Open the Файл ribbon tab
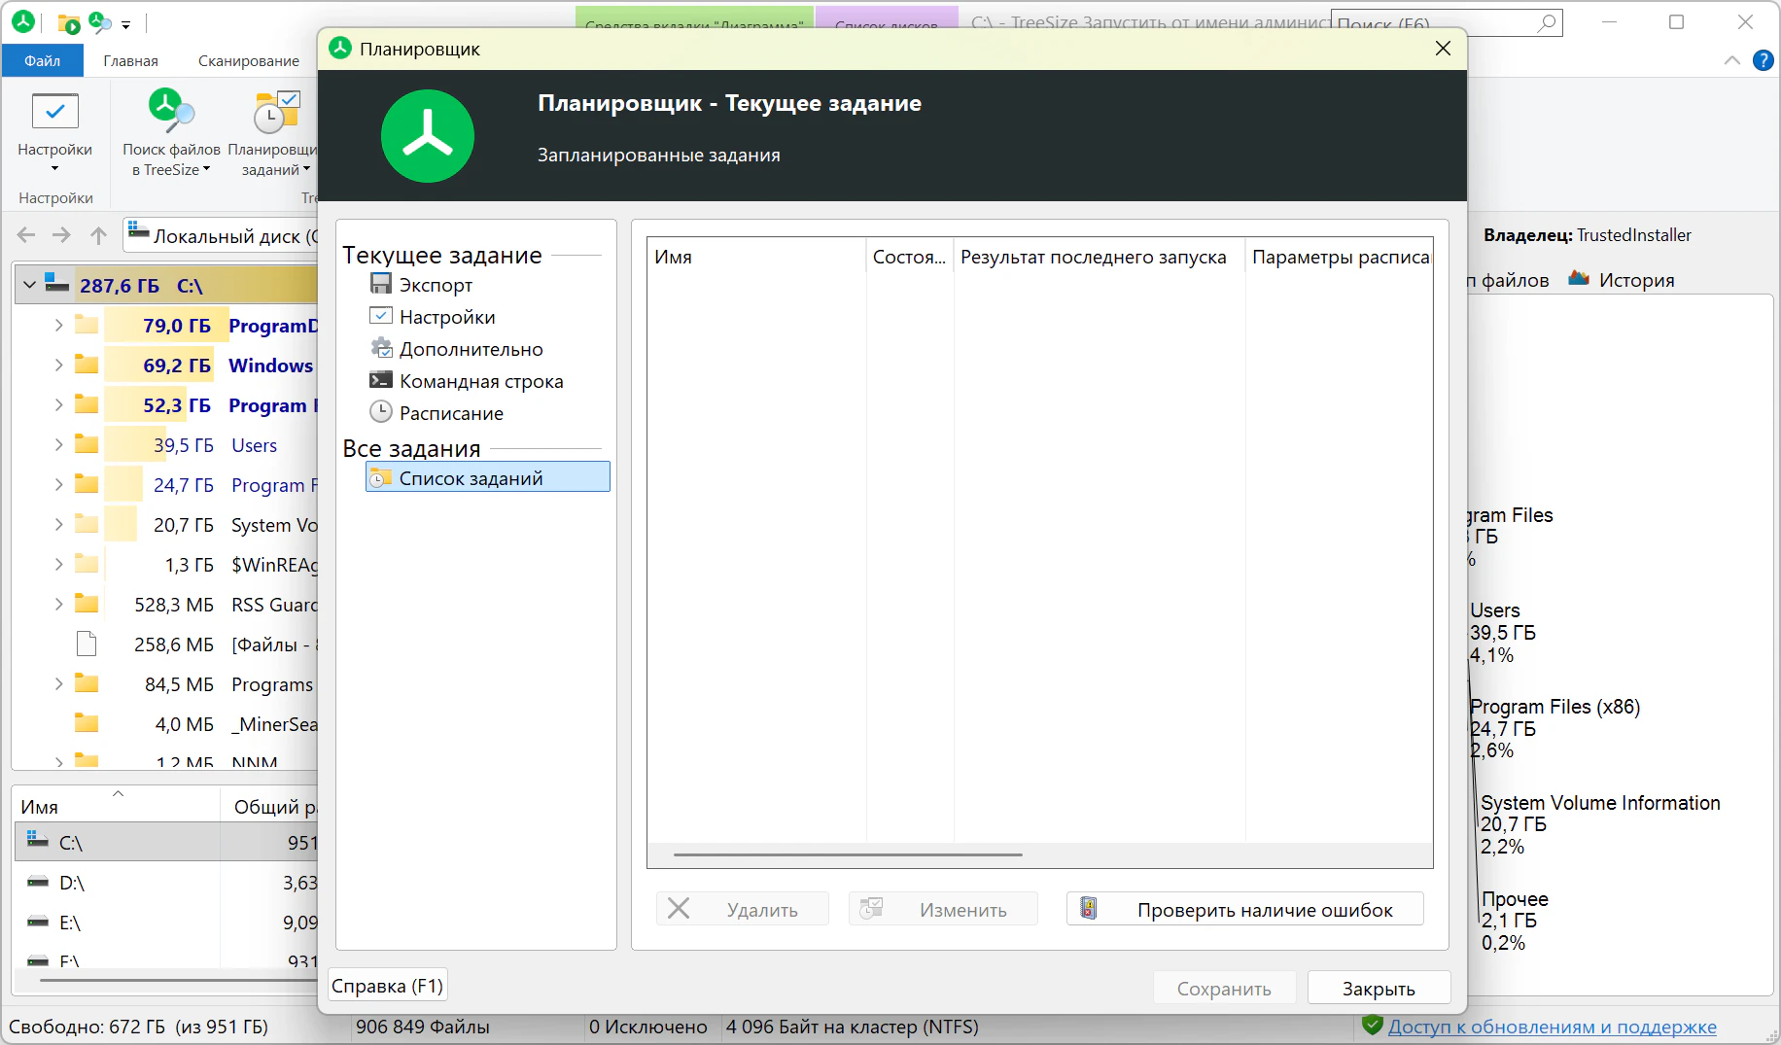 (43, 60)
